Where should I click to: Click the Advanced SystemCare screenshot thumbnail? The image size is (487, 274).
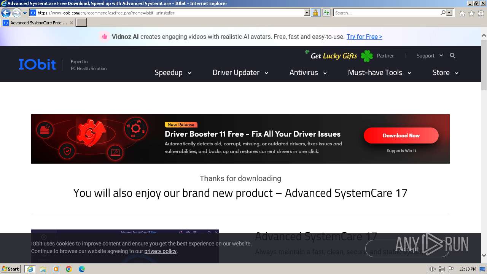coord(125,246)
